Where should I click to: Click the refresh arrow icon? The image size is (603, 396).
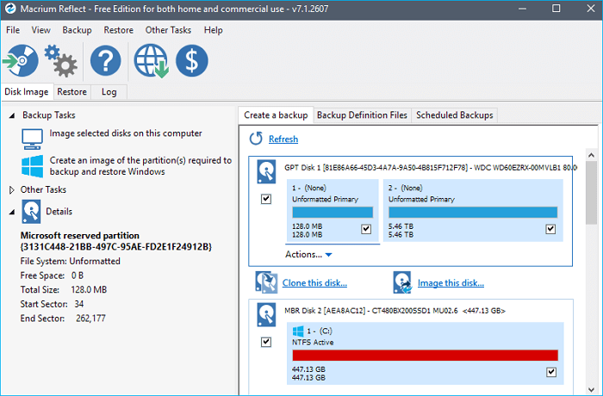[x=256, y=139]
